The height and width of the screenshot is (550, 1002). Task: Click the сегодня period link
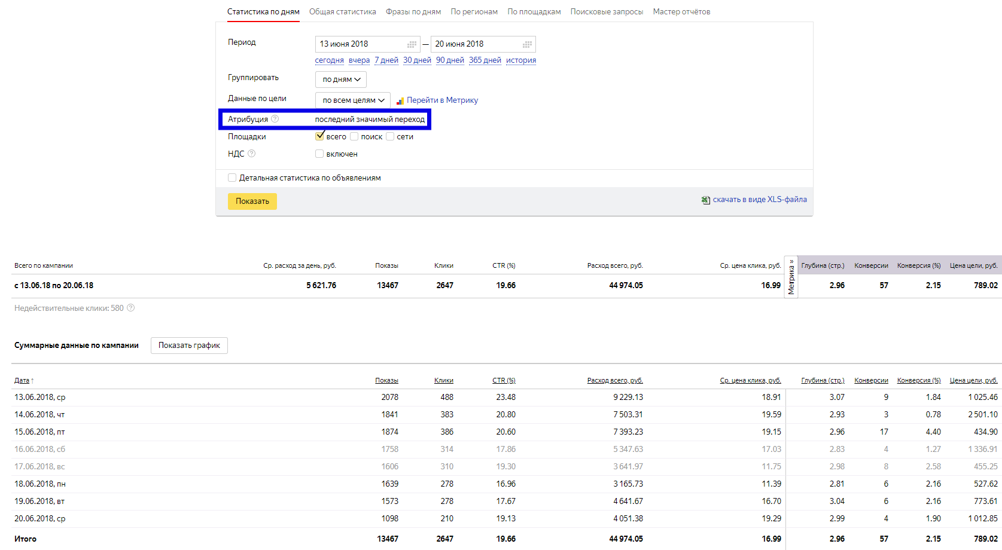pyautogui.click(x=330, y=60)
